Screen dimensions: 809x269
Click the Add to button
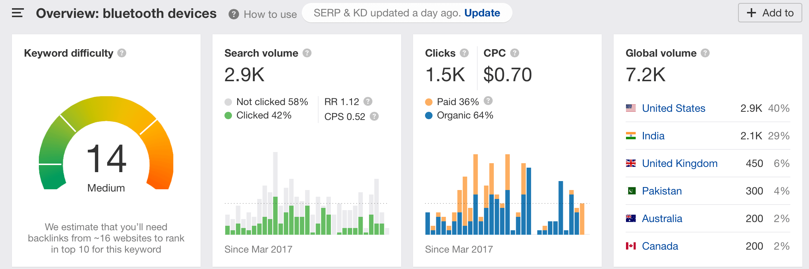point(770,13)
